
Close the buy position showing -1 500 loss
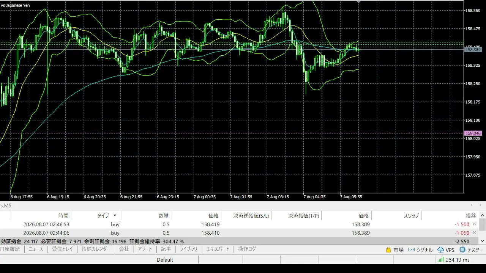click(474, 224)
